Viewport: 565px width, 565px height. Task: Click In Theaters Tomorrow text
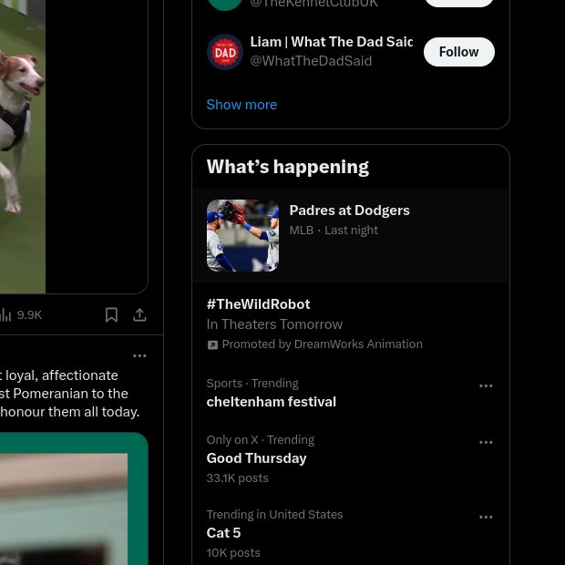(x=274, y=324)
